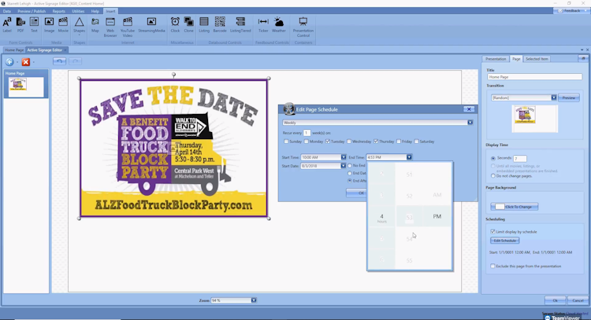Switch to the Selected Item tab
The width and height of the screenshot is (591, 320).
(537, 59)
